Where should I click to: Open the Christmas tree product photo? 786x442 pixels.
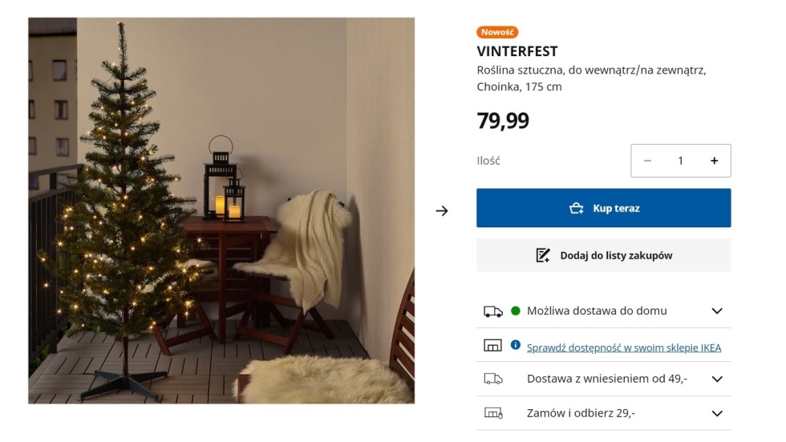[x=221, y=211]
